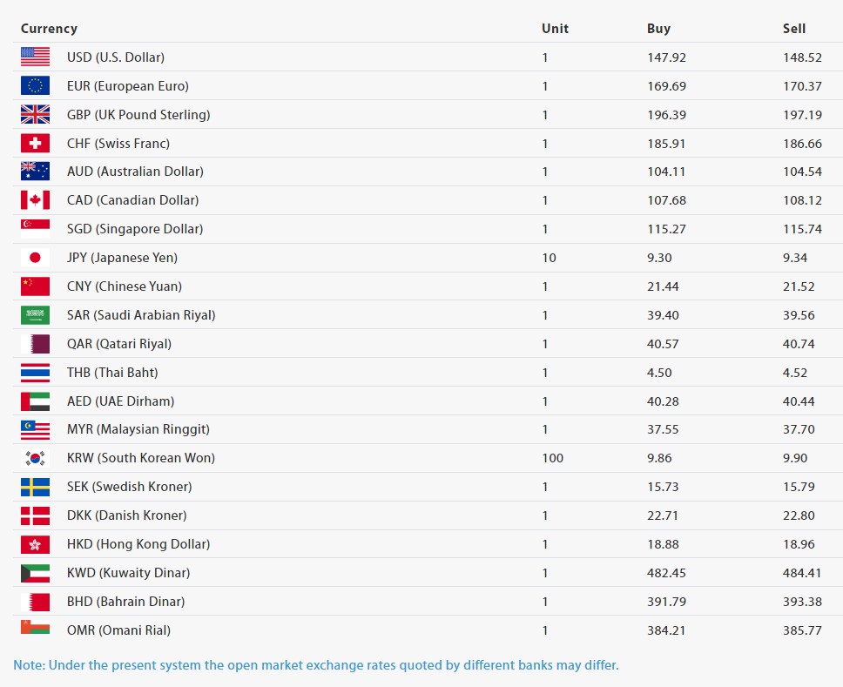Click the open market rates note text
The image size is (843, 687).
coord(315,665)
